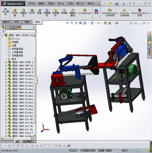Click Zoom to Area magnifier icon

point(72,23)
